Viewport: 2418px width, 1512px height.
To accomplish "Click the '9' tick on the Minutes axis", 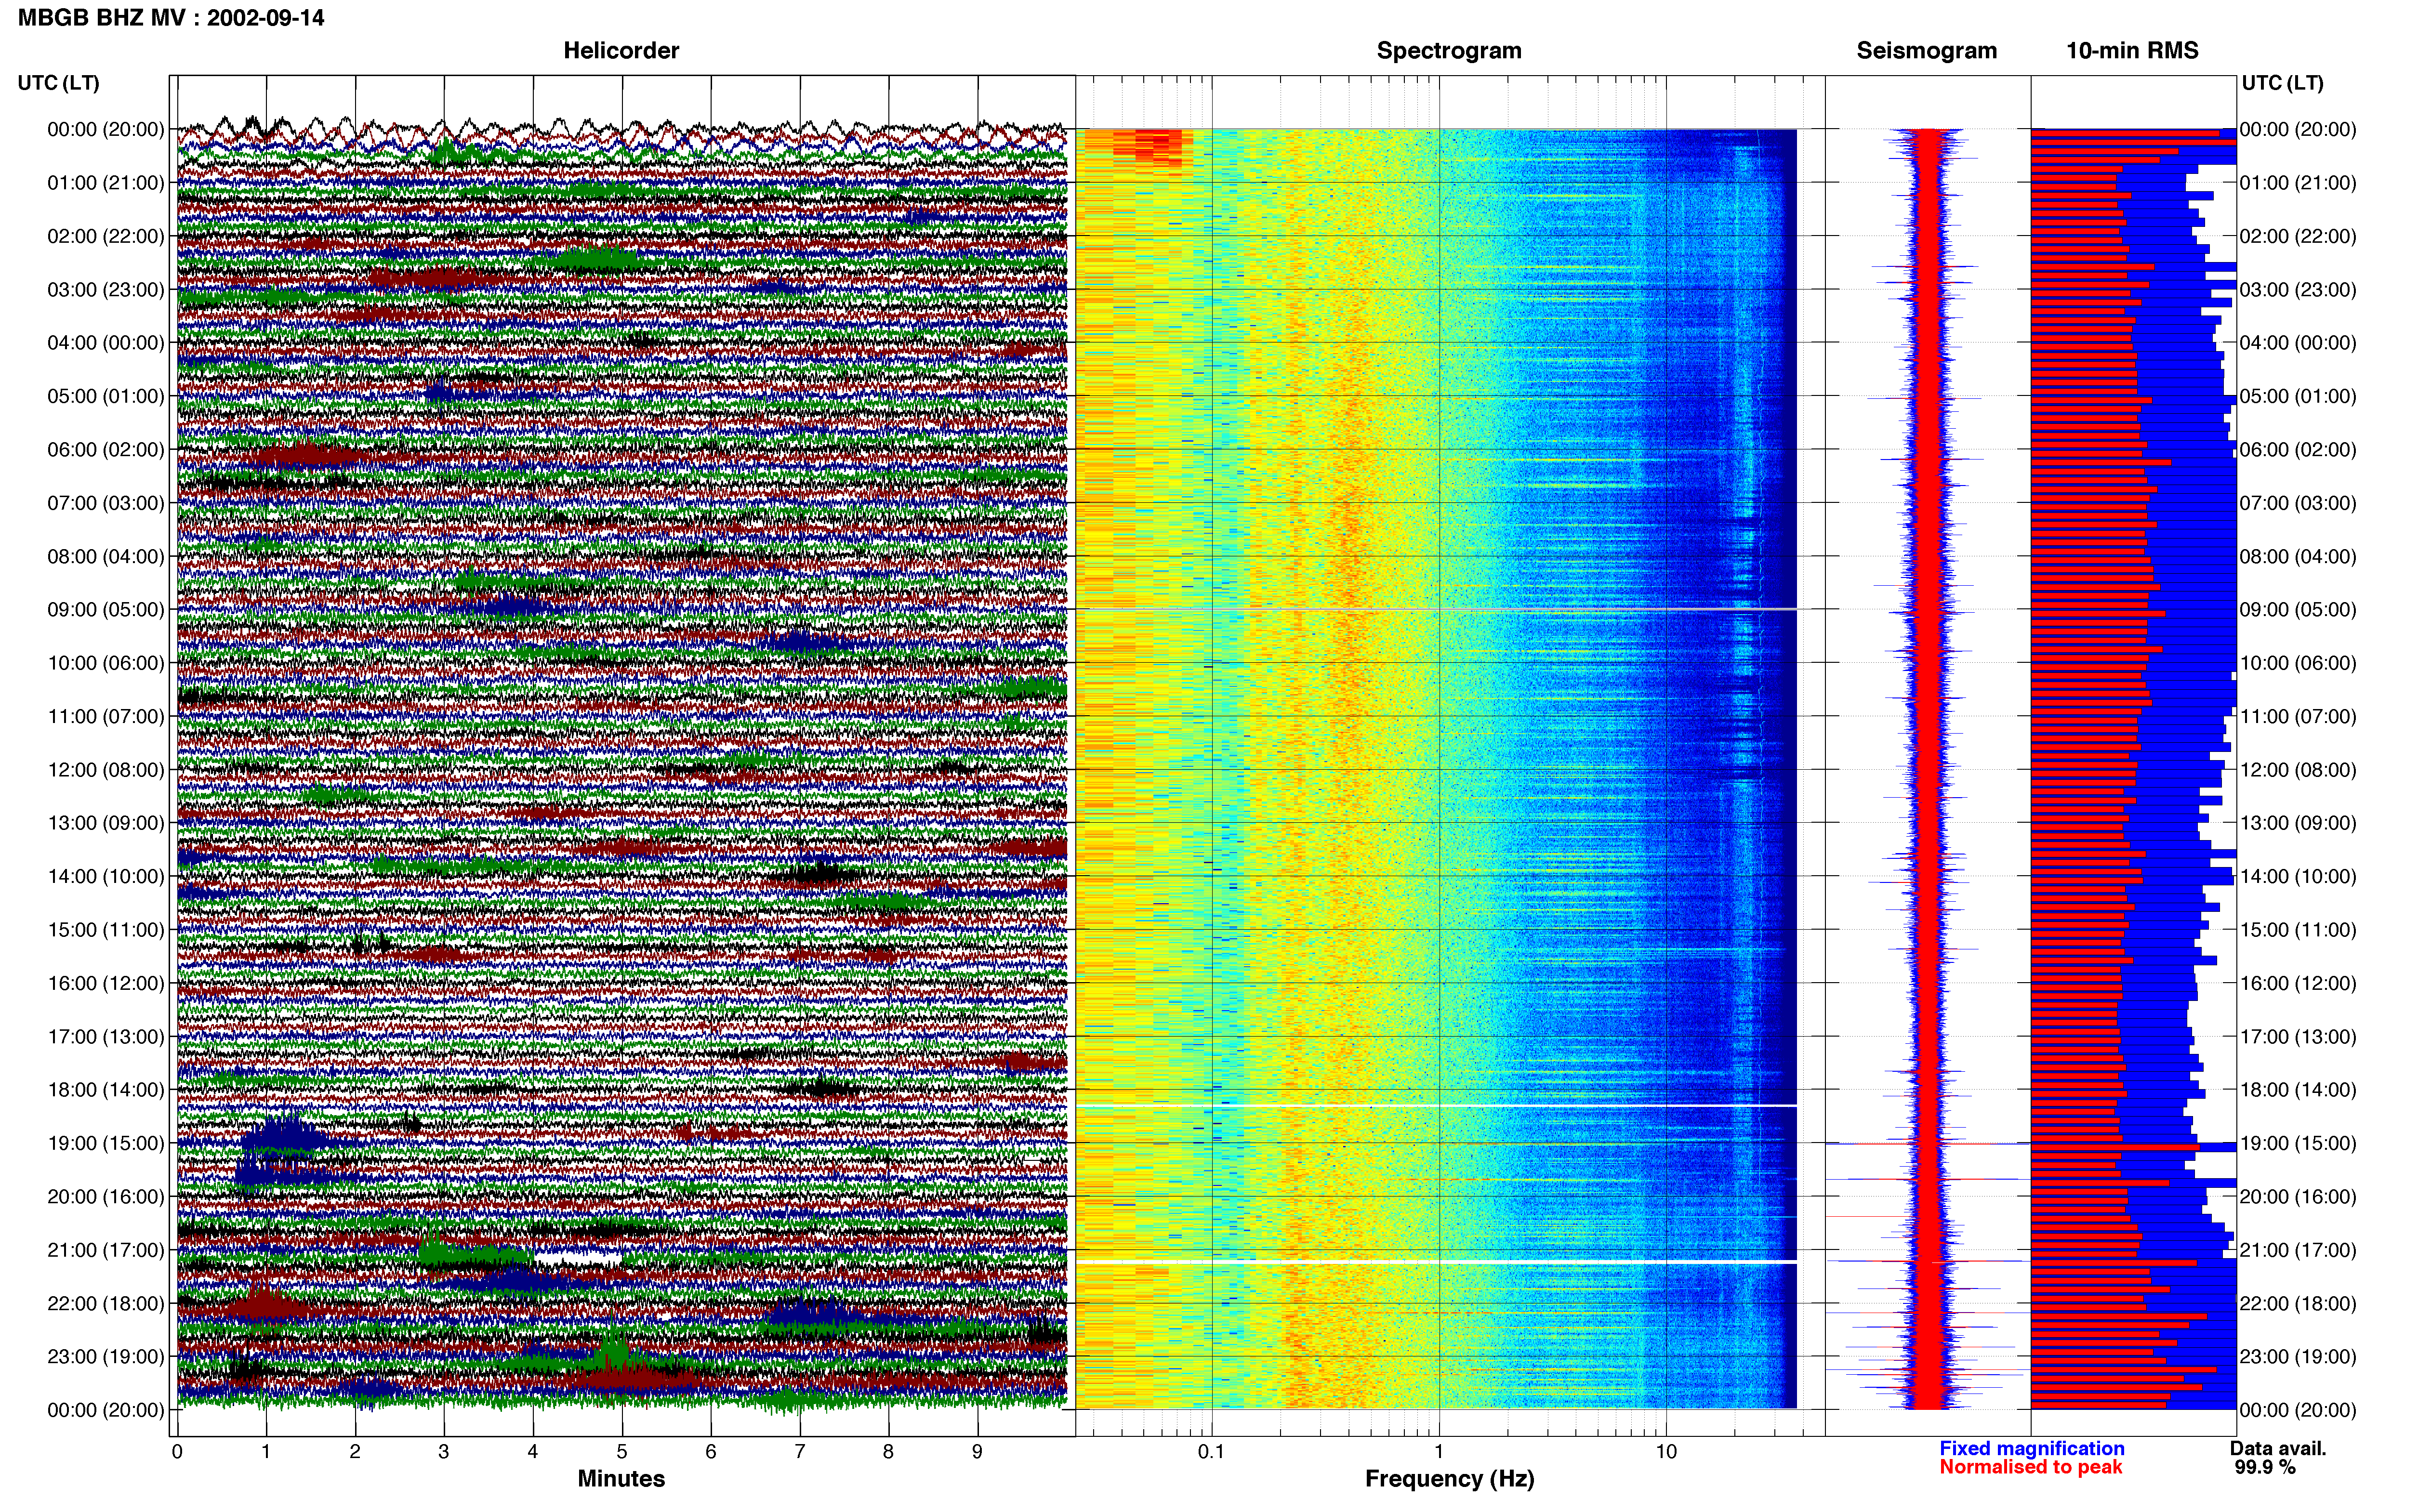I will (977, 1452).
